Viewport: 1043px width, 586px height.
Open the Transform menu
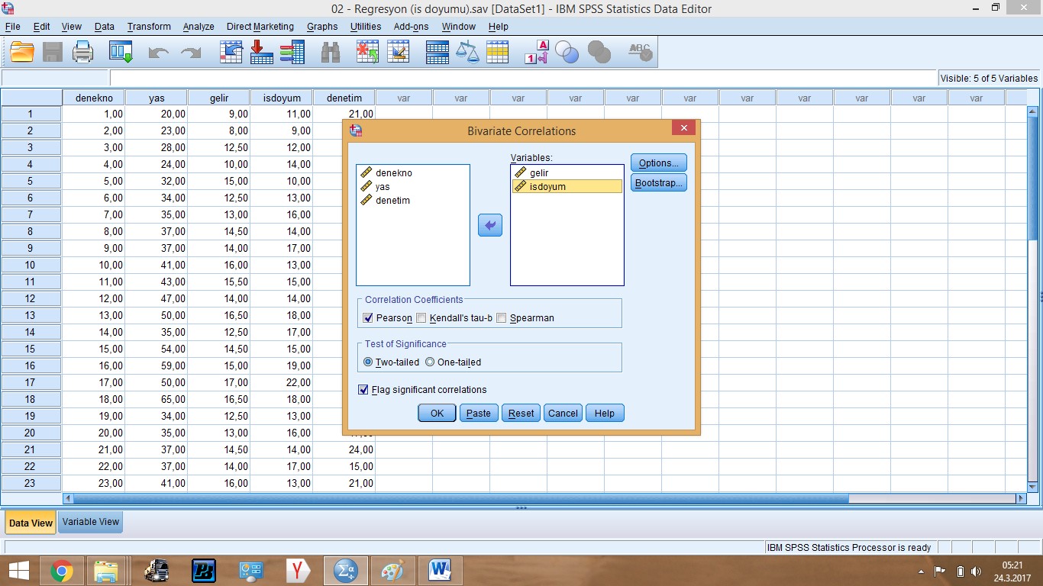149,27
